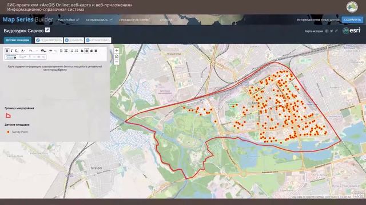The height and width of the screenshot is (205, 366).
Task: Open the Настройки menu
Action: pyautogui.click(x=69, y=20)
